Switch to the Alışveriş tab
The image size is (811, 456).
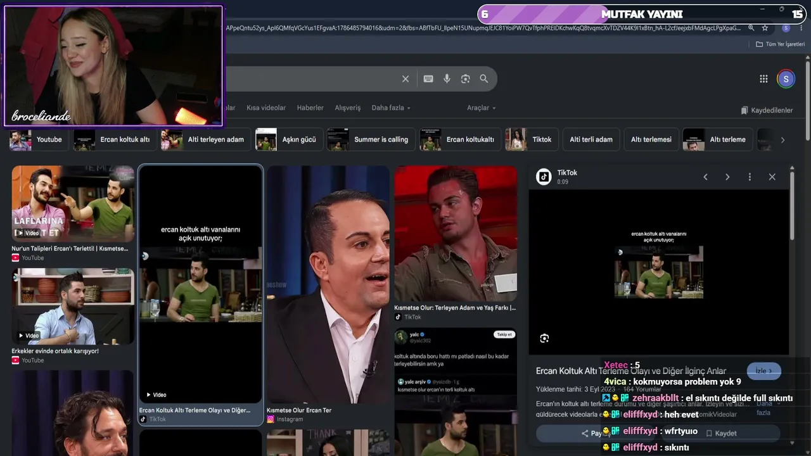pos(348,108)
